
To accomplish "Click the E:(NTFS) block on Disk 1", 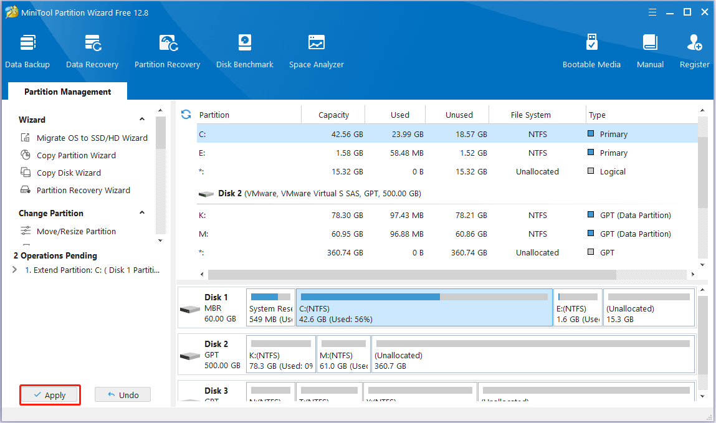I will pos(578,307).
